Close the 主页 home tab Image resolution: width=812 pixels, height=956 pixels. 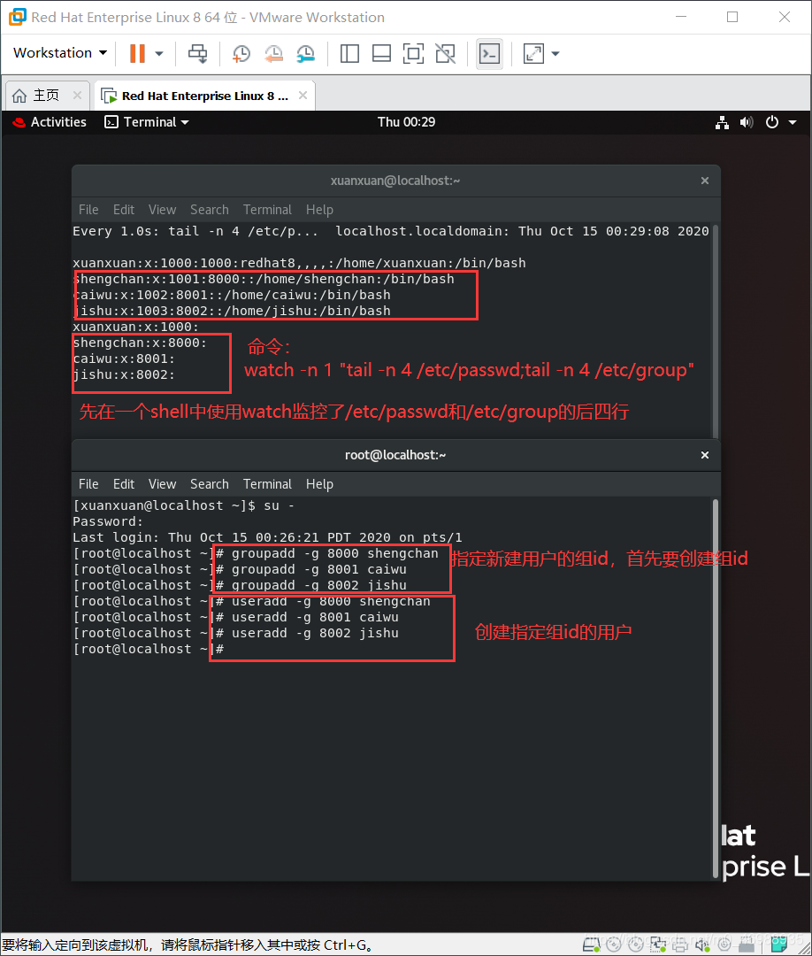[77, 95]
